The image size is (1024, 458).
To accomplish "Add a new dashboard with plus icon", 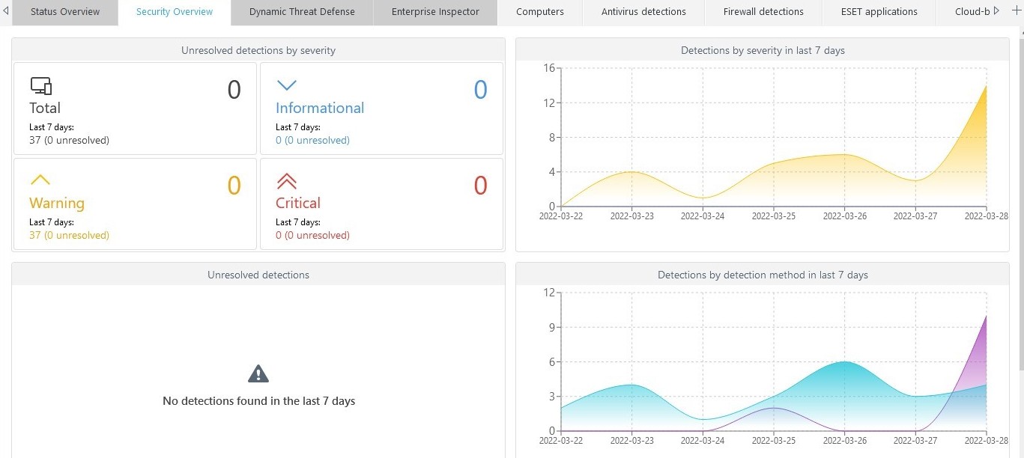I will 1016,11.
